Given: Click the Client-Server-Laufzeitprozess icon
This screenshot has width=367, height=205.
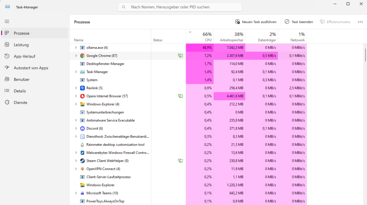Looking at the screenshot, I should [x=82, y=177].
